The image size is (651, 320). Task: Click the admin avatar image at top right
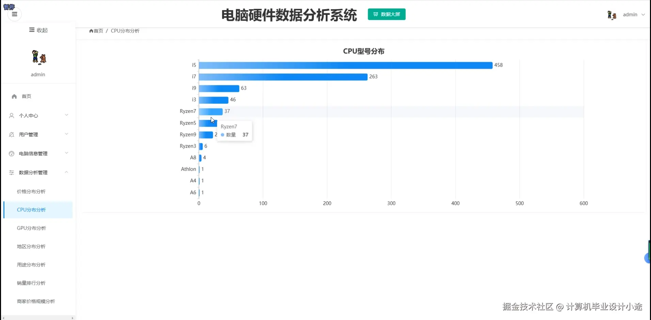pyautogui.click(x=612, y=14)
